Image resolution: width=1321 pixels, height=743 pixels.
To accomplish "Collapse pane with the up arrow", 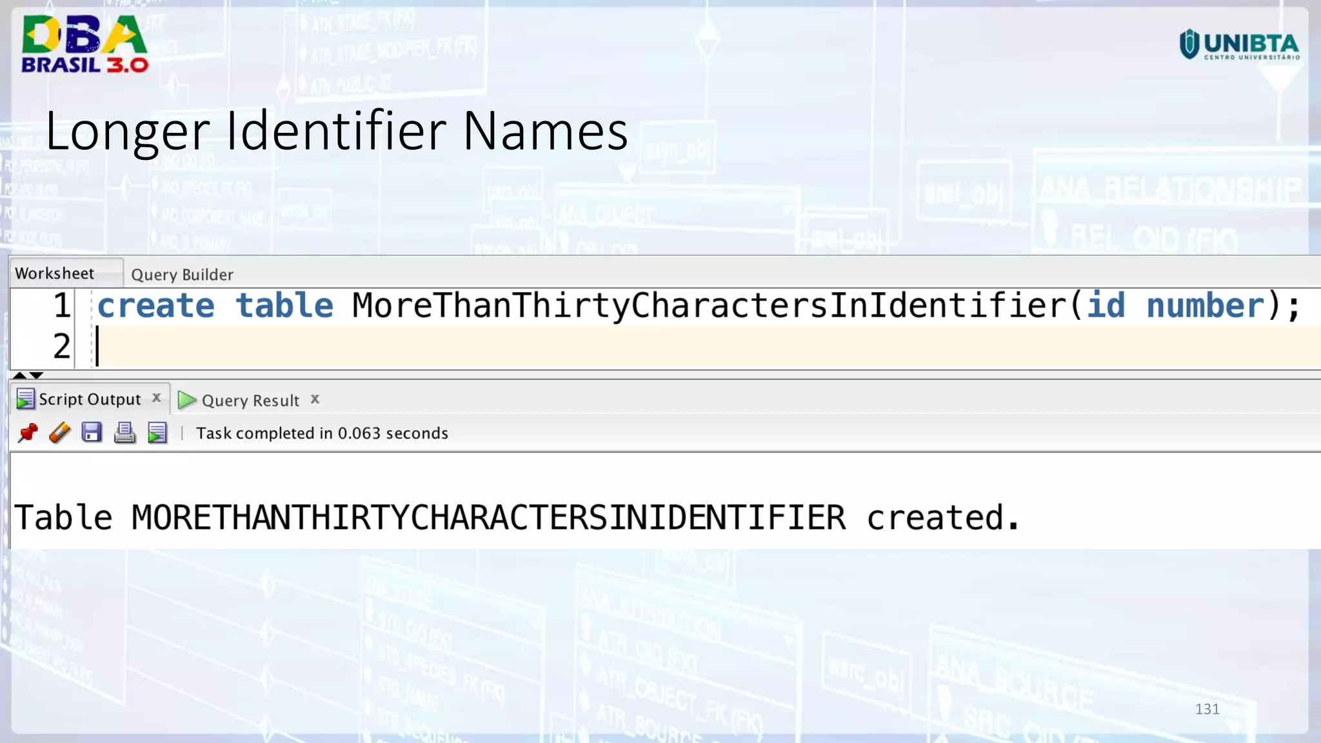I will 19,375.
